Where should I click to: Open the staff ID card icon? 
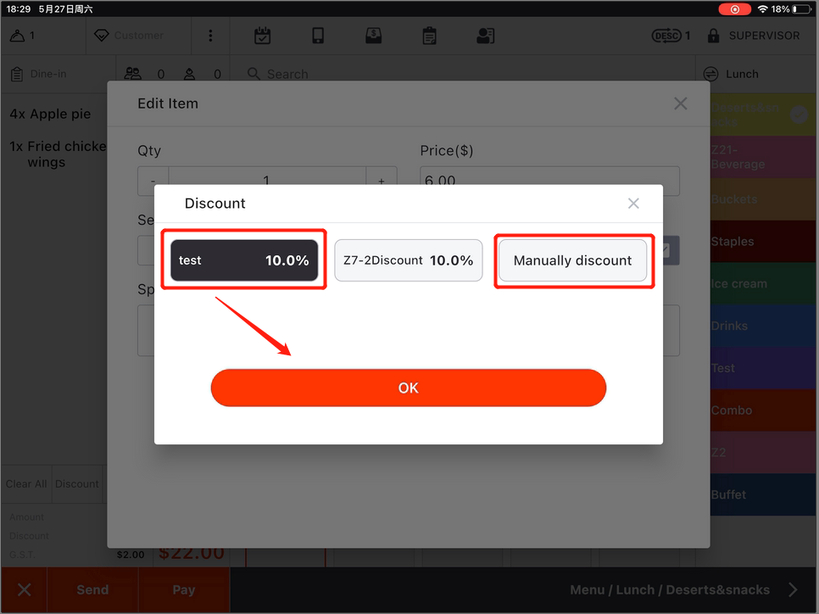(x=485, y=36)
